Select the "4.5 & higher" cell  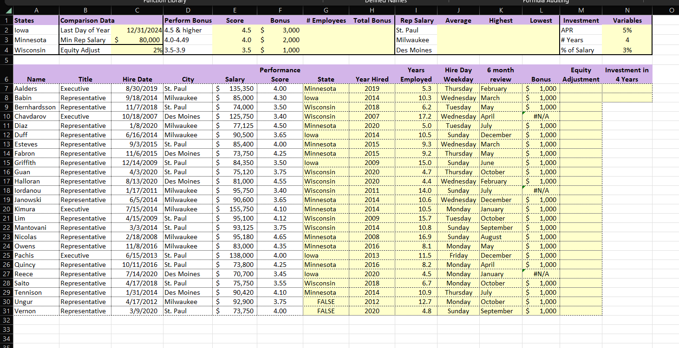188,30
